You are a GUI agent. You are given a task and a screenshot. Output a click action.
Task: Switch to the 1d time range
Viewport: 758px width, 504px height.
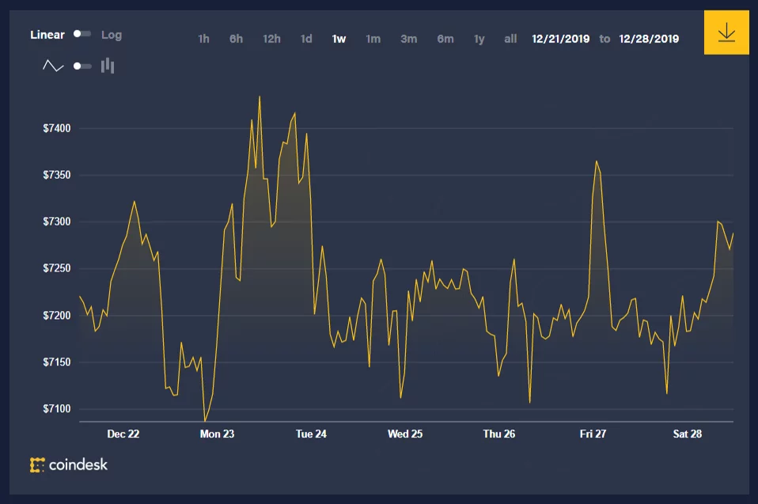tap(306, 39)
